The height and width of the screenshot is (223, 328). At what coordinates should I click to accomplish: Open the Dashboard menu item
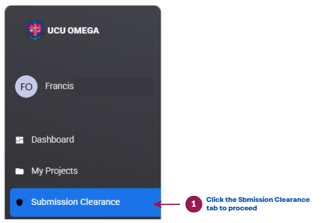point(53,140)
